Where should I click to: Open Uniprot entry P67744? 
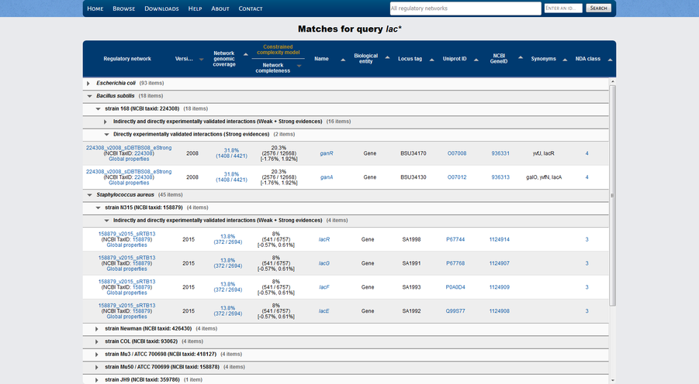455,240
